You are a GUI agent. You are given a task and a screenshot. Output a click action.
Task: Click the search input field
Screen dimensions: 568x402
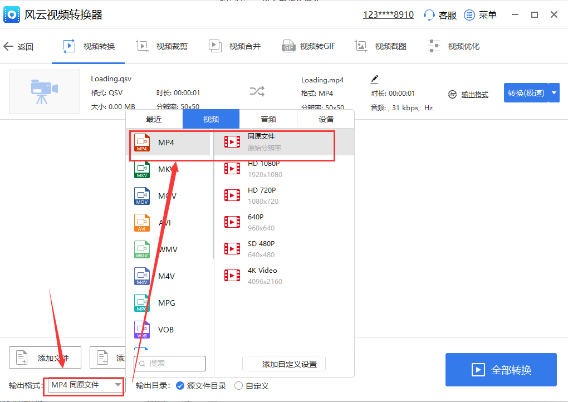170,363
